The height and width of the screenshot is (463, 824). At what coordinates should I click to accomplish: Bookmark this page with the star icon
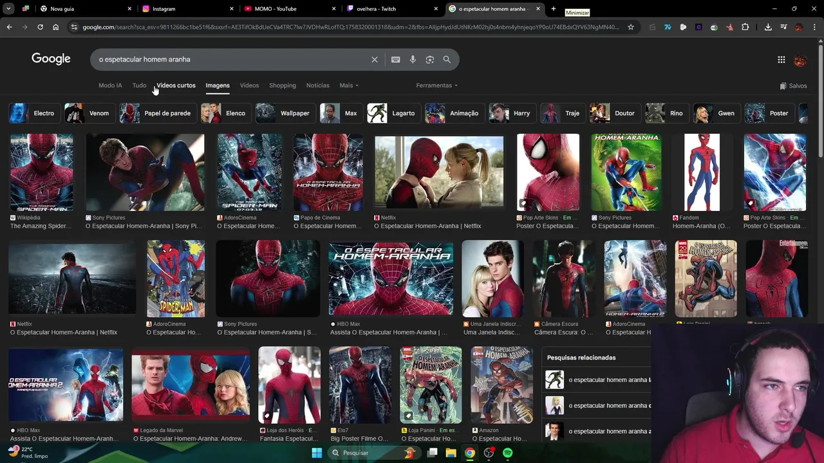(x=631, y=27)
